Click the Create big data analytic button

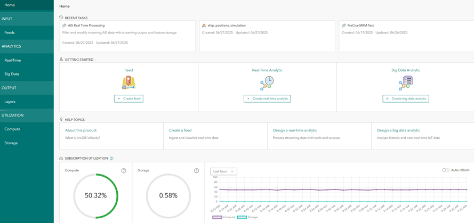point(406,98)
